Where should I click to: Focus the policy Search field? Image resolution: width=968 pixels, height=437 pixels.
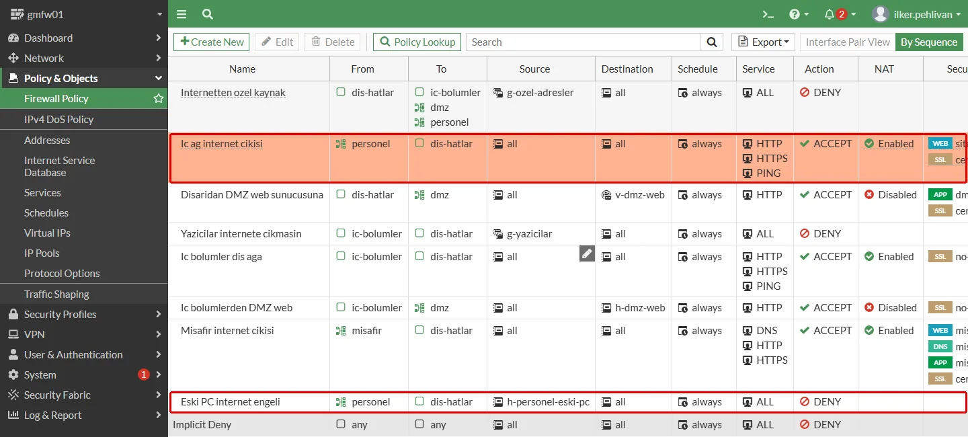point(583,42)
